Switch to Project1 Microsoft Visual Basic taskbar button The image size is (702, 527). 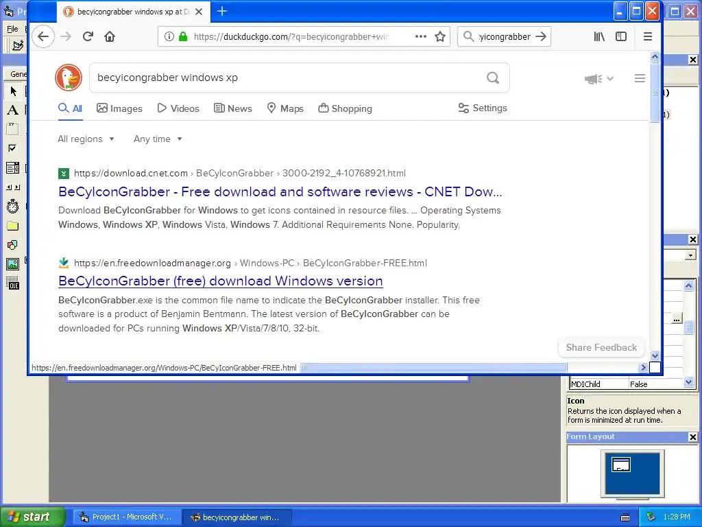click(x=127, y=517)
